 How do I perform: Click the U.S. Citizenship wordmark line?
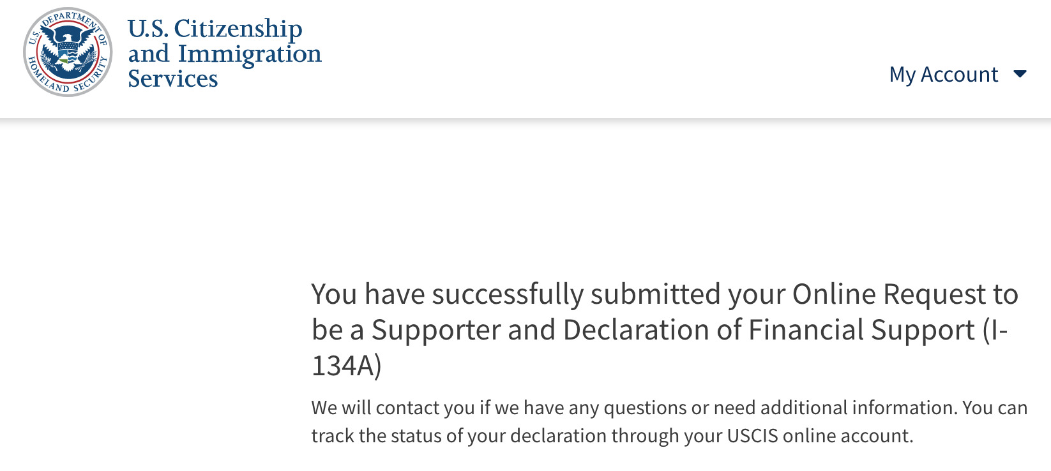click(x=215, y=29)
